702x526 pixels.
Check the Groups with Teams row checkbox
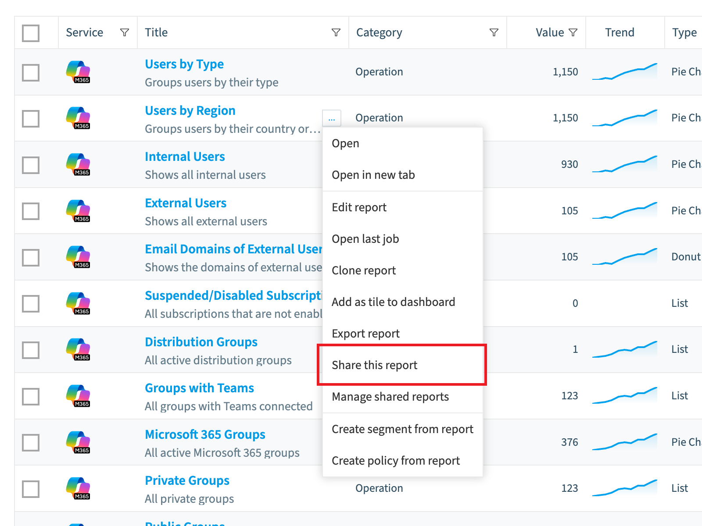tap(31, 396)
